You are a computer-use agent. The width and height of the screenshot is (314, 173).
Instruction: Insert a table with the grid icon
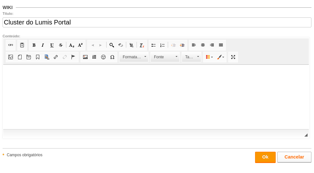pyautogui.click(x=94, y=57)
